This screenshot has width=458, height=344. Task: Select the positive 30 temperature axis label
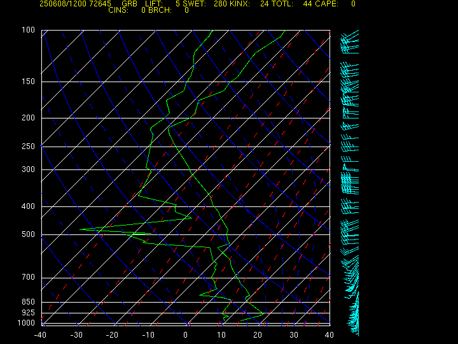click(294, 335)
